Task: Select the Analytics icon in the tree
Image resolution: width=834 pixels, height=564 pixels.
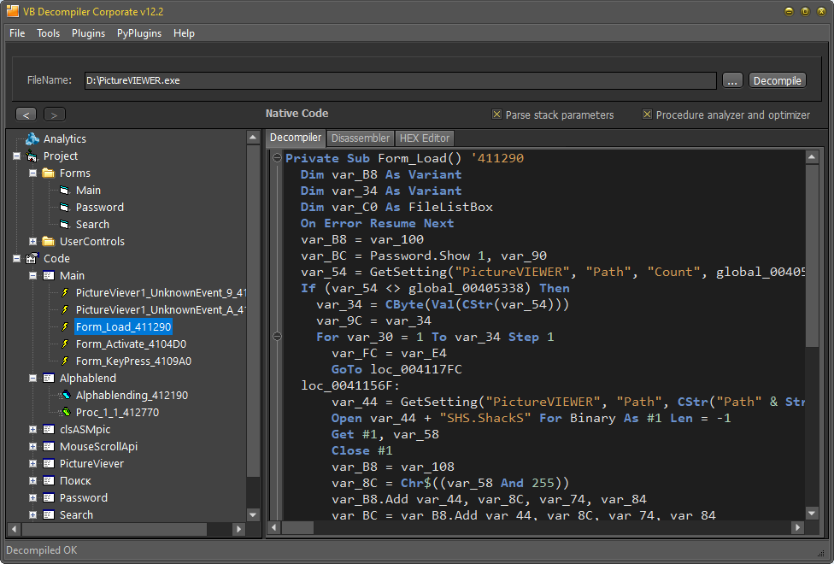Action: point(32,139)
